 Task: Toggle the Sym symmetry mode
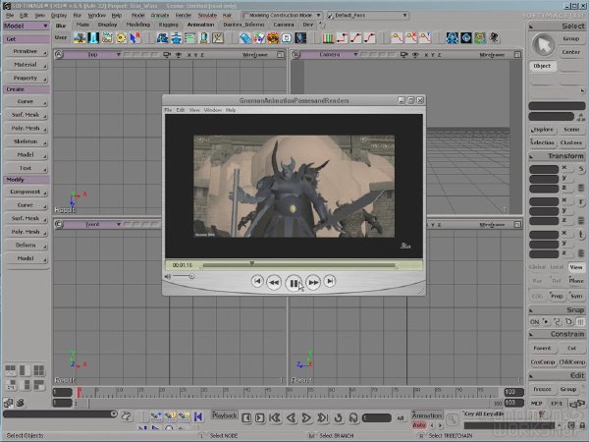tap(576, 297)
